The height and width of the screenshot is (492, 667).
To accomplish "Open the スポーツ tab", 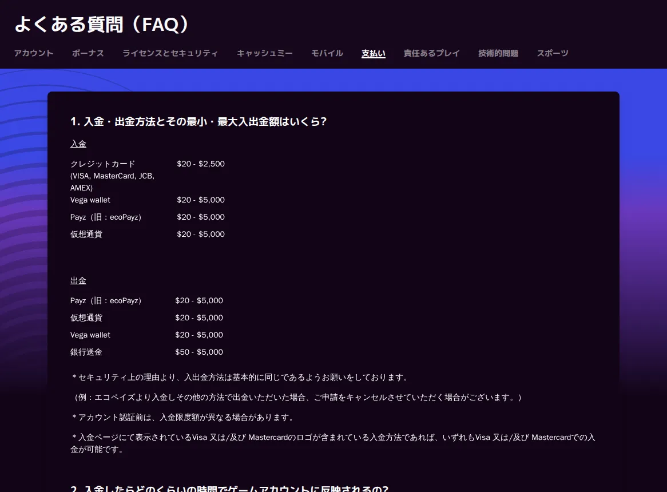I will point(553,53).
